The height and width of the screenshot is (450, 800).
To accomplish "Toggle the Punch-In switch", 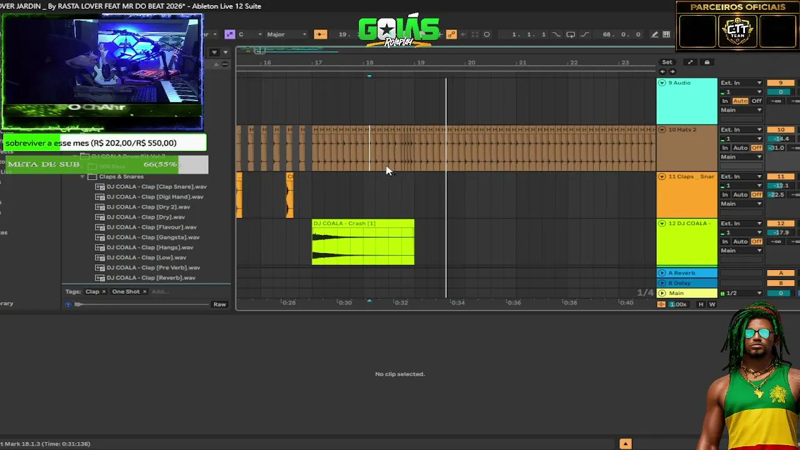I will click(x=556, y=34).
